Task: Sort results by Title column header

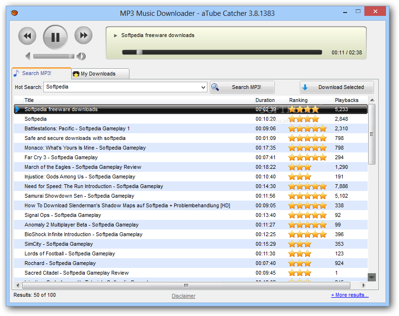Action: (x=139, y=100)
